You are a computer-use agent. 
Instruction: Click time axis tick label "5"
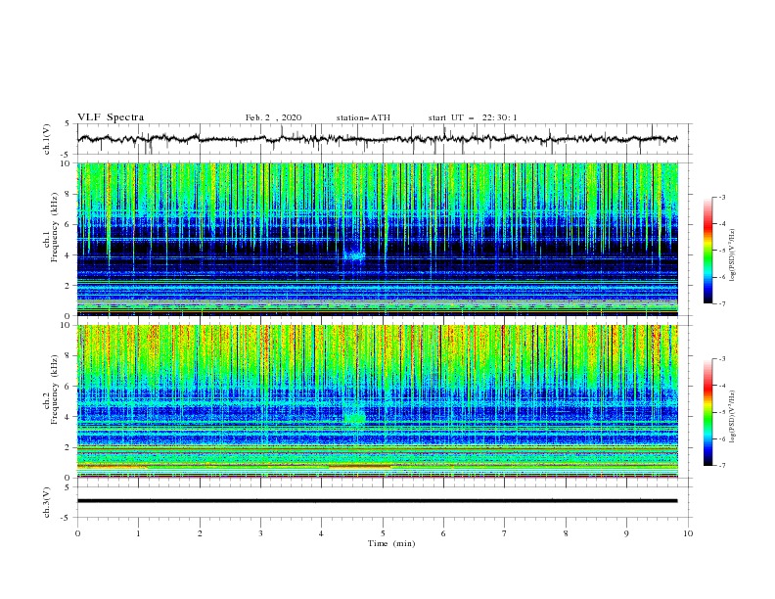383,533
